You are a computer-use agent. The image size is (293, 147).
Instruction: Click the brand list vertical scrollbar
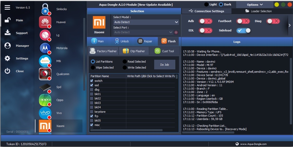[84, 54]
